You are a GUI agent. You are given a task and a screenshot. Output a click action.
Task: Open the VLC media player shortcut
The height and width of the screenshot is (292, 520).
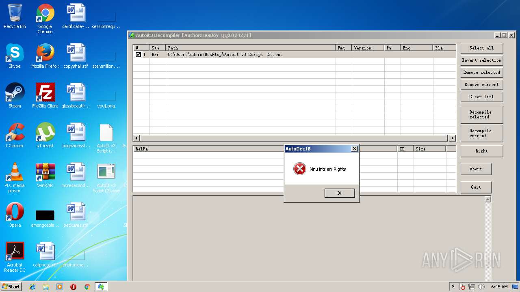pyautogui.click(x=15, y=178)
